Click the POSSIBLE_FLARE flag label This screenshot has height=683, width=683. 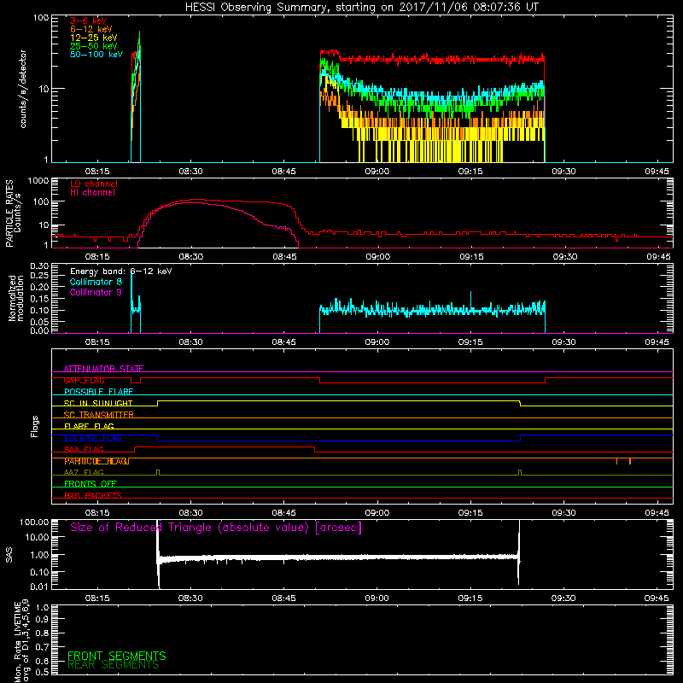[98, 392]
